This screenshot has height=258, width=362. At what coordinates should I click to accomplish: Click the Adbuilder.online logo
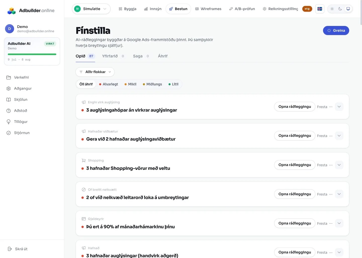tap(31, 11)
